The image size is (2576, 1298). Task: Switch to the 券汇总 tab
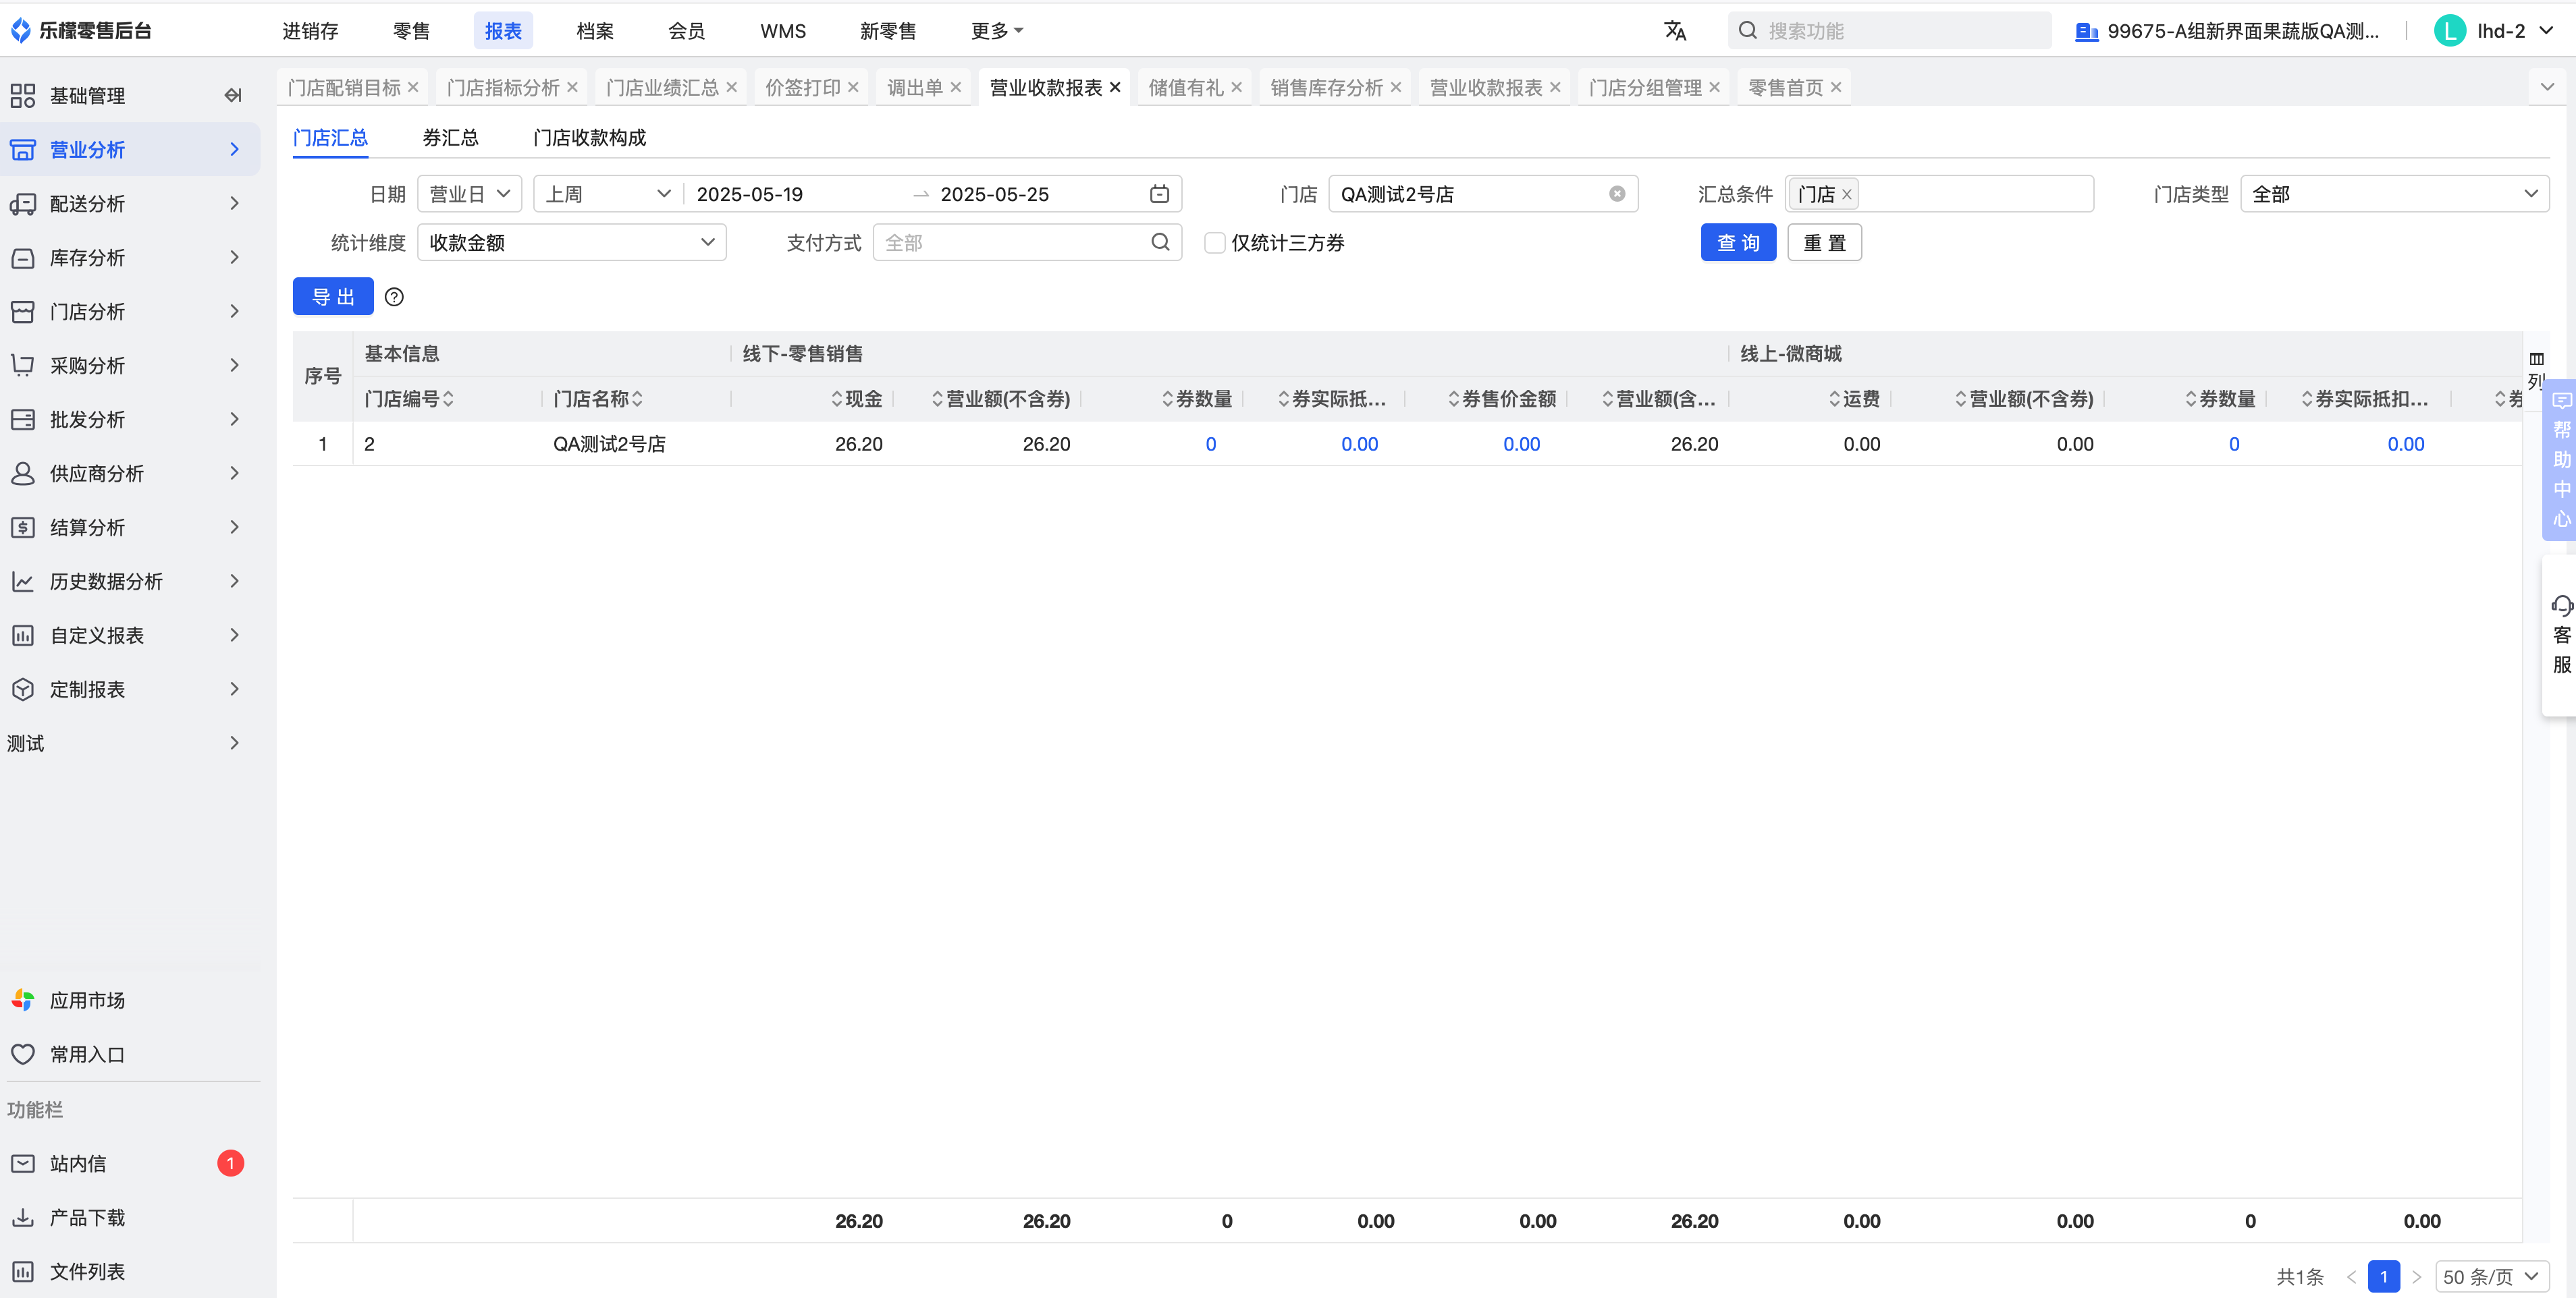450,138
